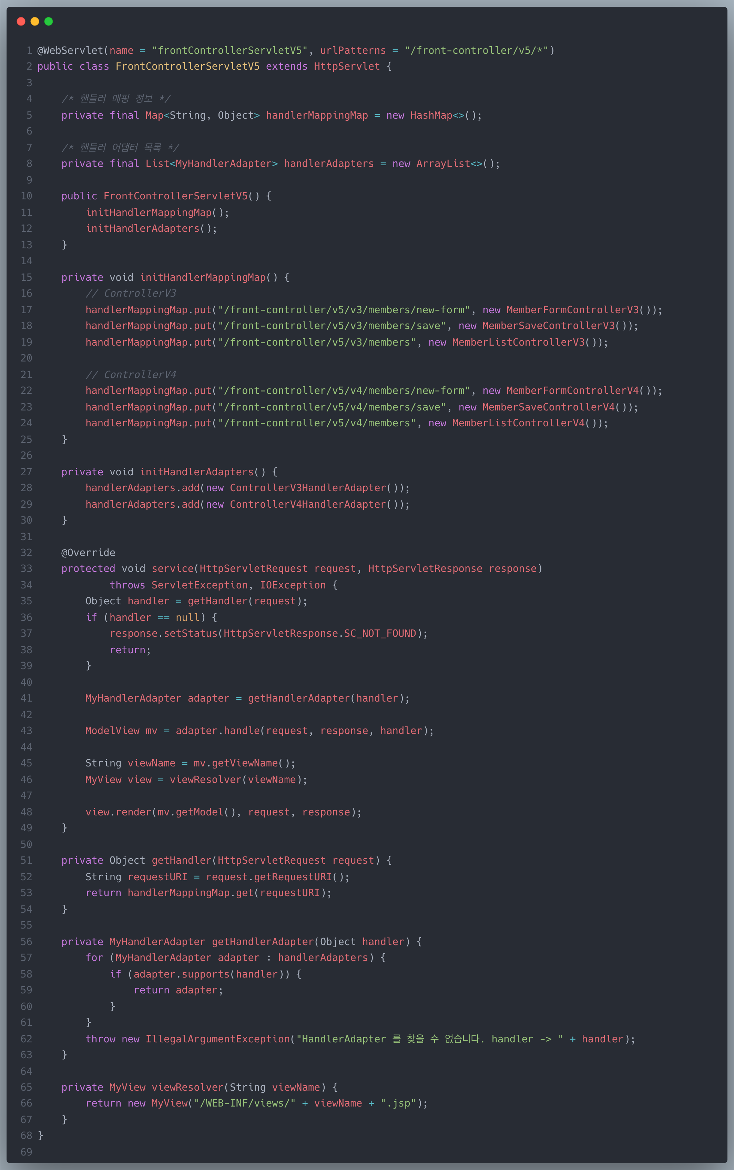Click SC_NOT_FOUND constant on line 37

[x=380, y=634]
